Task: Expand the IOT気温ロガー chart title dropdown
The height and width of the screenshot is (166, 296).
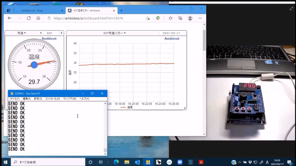Action: click(115, 33)
